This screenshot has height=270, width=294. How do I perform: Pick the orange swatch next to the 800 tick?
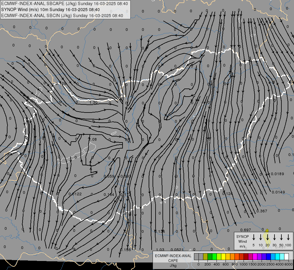(232, 256)
